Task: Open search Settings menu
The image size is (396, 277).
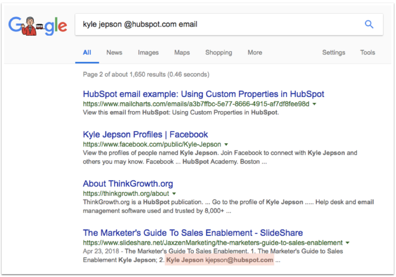Action: click(x=333, y=53)
